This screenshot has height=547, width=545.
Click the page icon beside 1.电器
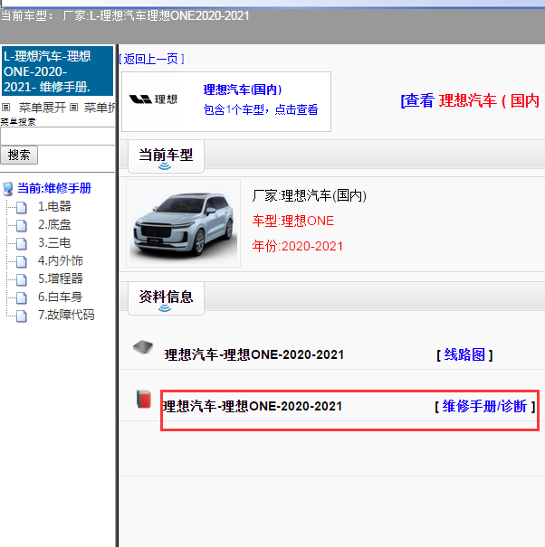pyautogui.click(x=22, y=207)
